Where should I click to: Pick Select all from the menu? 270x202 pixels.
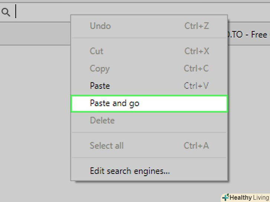(x=106, y=145)
